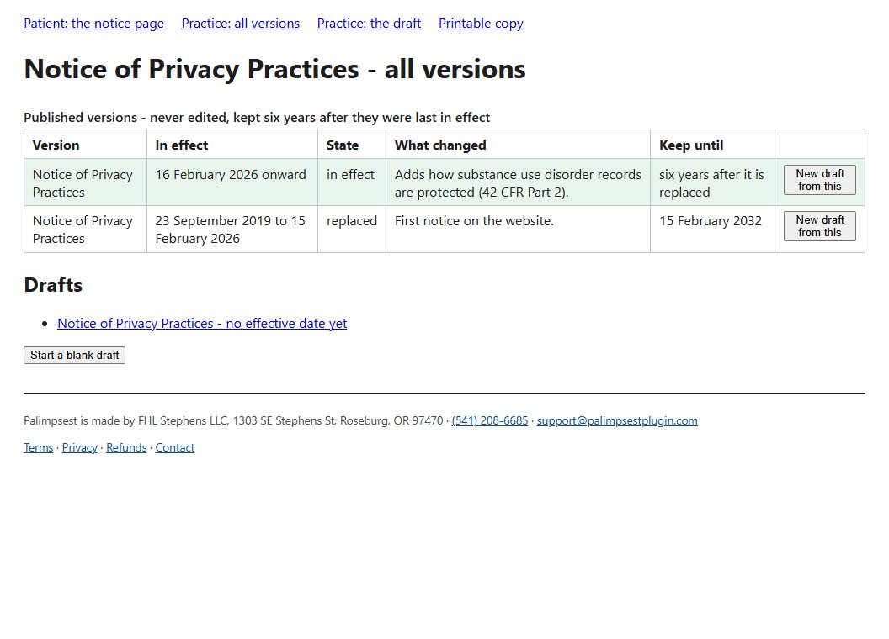Image resolution: width=889 pixels, height=639 pixels.
Task: Open the draft with no effective date yet
Action: 202,324
